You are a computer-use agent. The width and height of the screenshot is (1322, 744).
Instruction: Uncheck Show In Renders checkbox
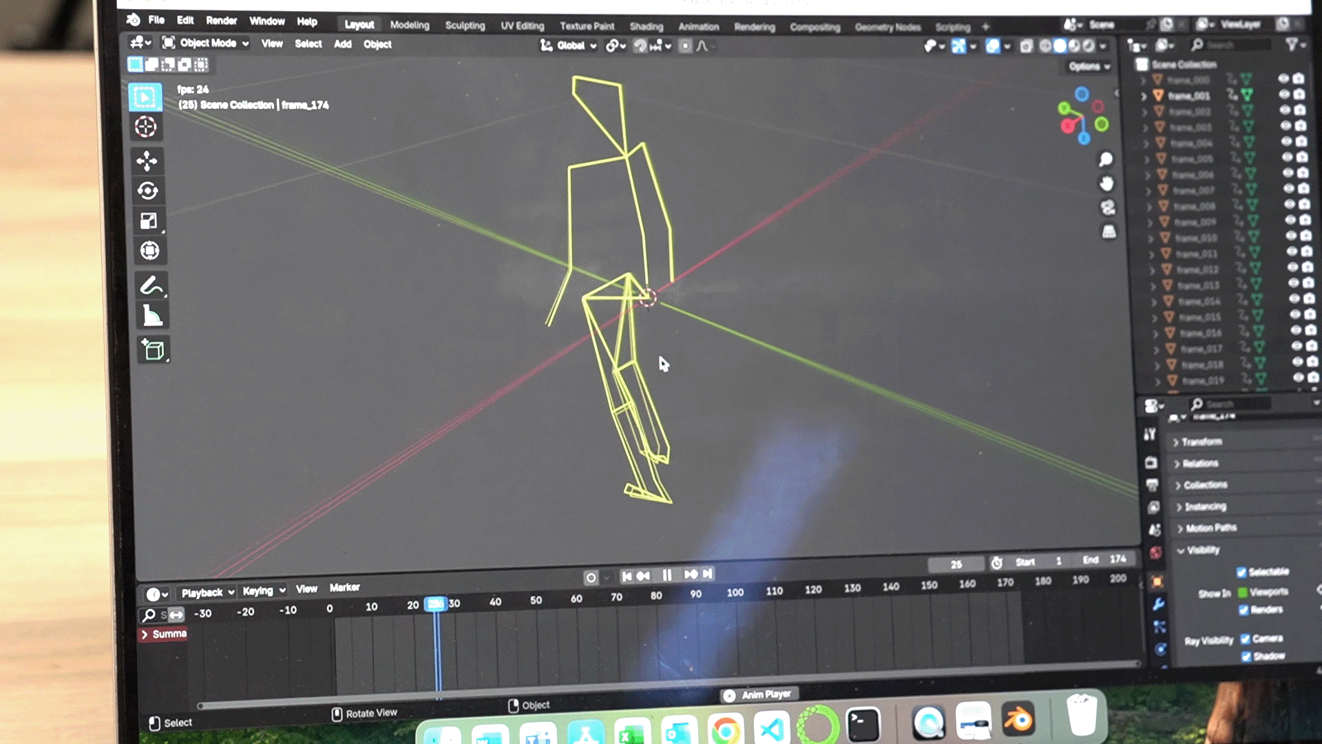(x=1244, y=610)
